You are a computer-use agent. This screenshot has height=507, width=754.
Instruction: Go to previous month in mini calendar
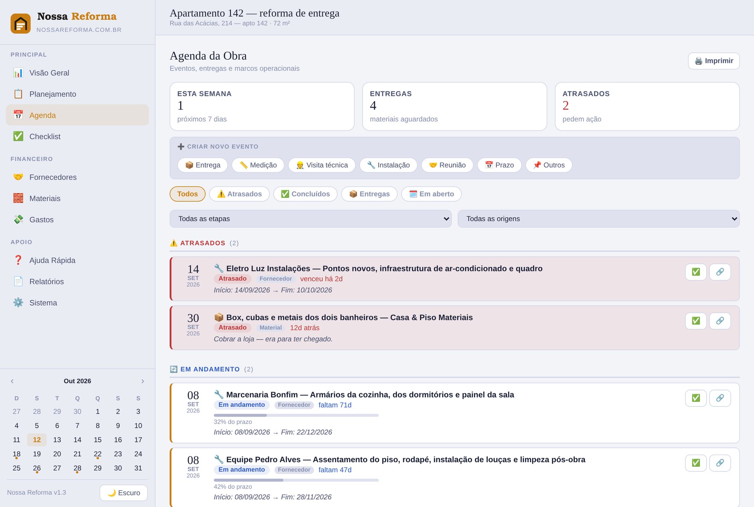tap(12, 381)
